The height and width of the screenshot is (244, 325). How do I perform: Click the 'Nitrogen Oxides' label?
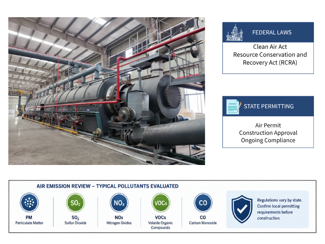[119, 223]
